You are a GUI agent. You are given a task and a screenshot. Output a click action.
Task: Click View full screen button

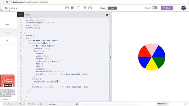[10, 104]
